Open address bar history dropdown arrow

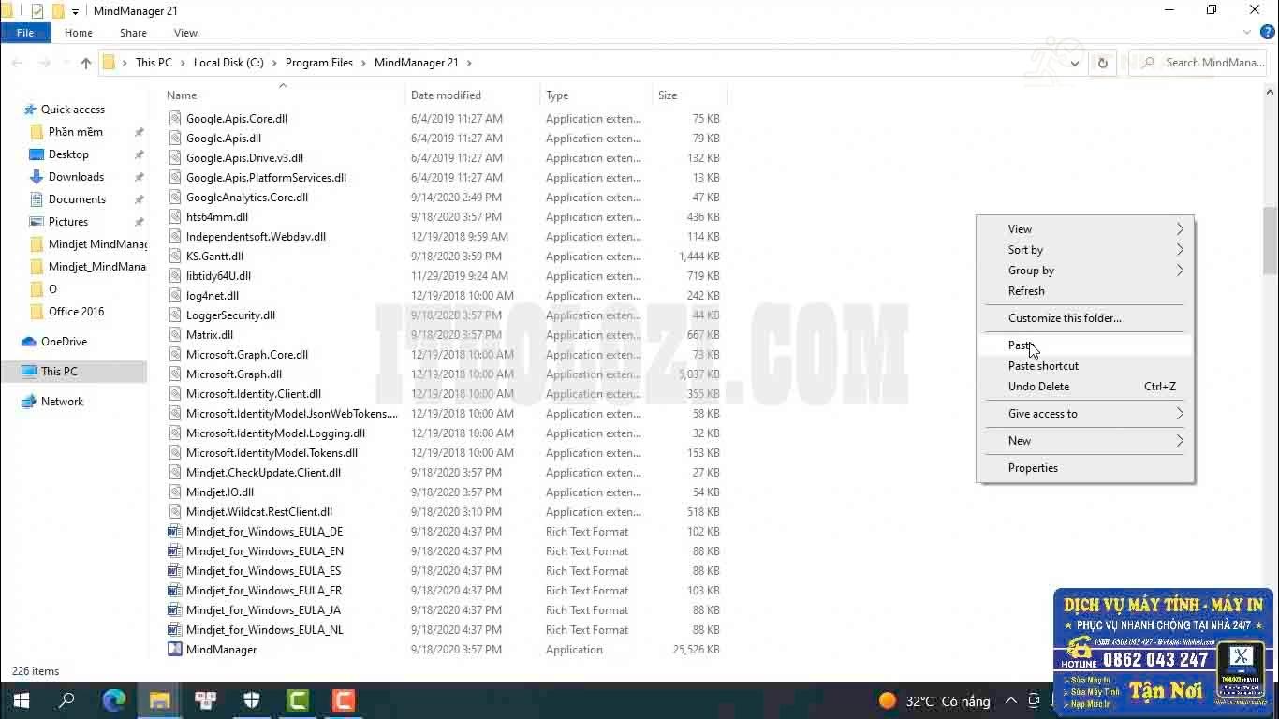1074,63
